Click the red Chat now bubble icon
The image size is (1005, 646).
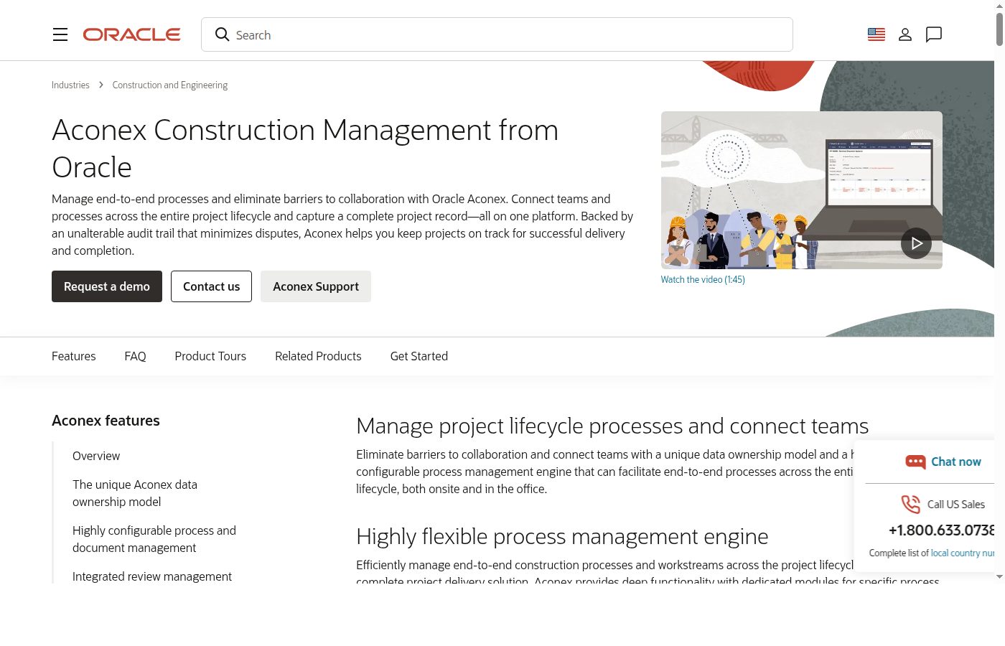click(x=915, y=462)
